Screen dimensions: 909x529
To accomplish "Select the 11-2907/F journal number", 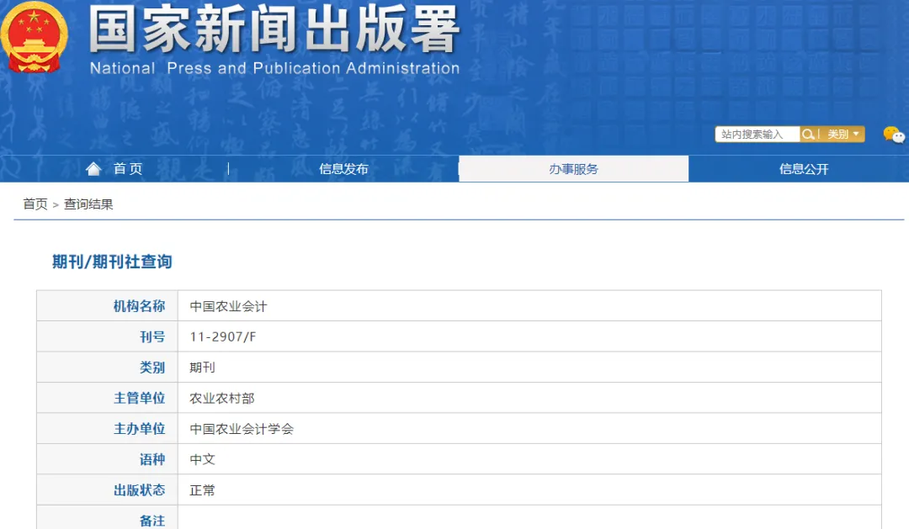I will 222,337.
